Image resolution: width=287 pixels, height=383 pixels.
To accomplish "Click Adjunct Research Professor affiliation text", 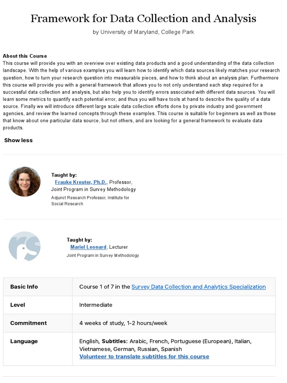I will tap(90, 201).
